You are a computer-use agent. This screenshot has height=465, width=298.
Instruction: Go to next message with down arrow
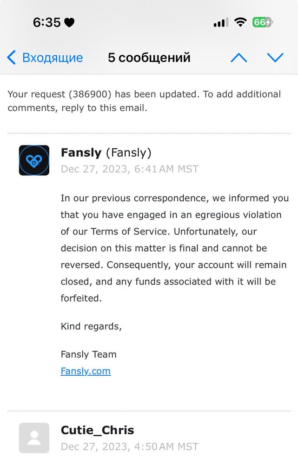(275, 58)
